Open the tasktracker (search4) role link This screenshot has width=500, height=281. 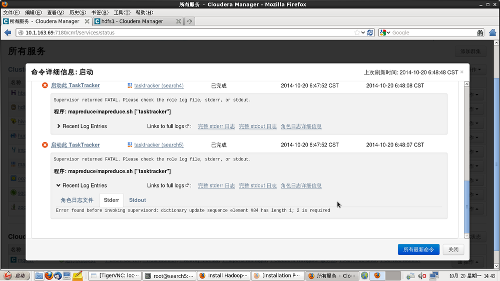tap(159, 85)
